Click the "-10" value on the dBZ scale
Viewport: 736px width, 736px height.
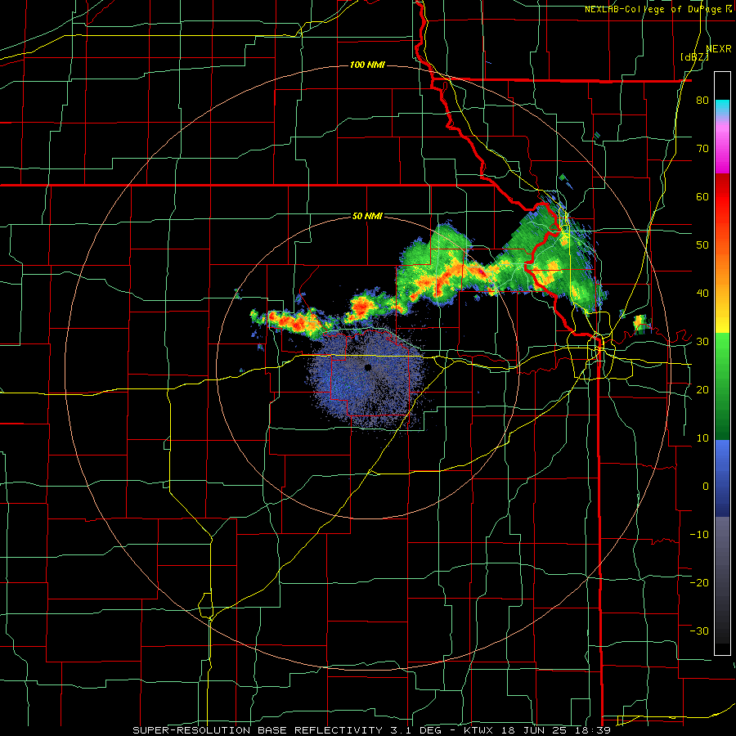(x=699, y=535)
